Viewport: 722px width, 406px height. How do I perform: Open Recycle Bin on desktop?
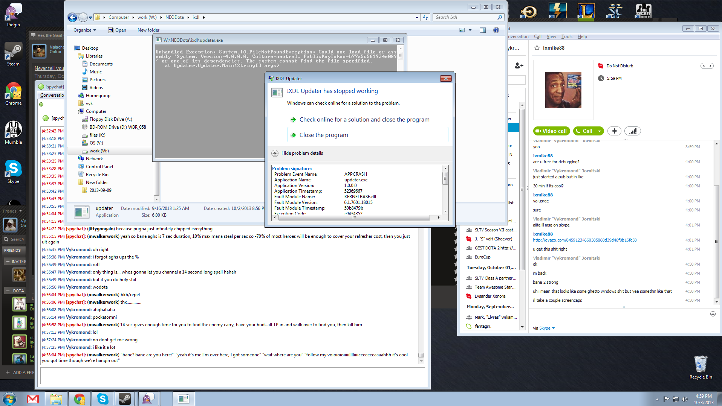point(701,367)
